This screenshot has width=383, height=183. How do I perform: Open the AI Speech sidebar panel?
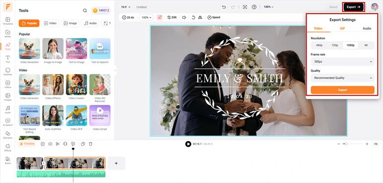[7, 122]
